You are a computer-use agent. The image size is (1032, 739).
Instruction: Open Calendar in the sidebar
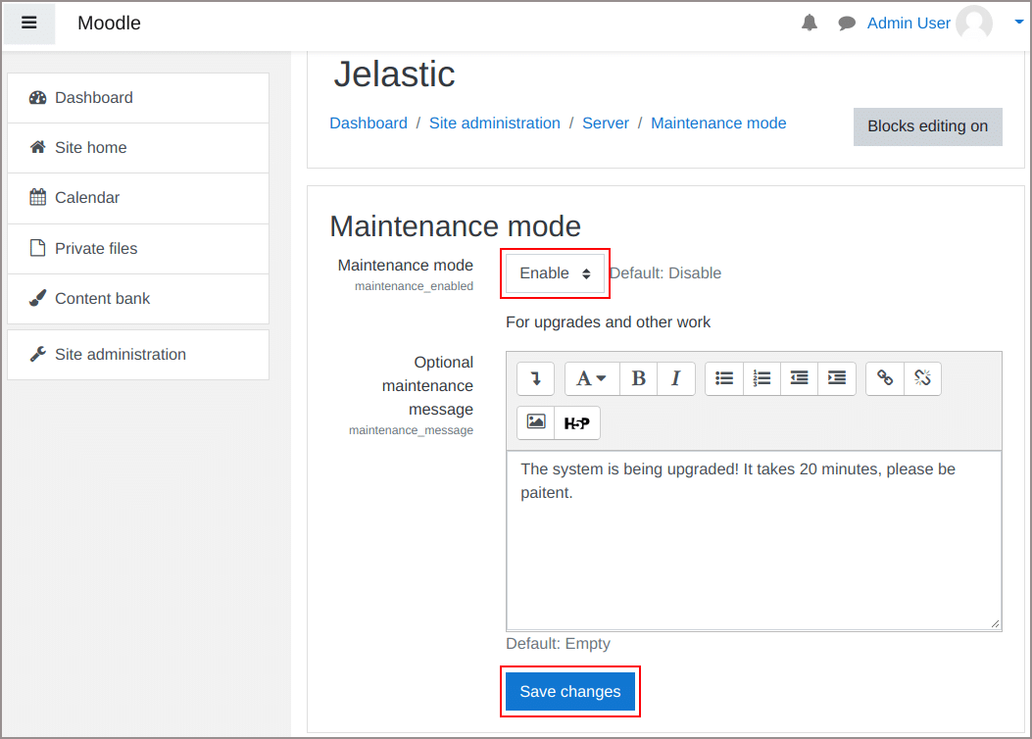coord(138,198)
